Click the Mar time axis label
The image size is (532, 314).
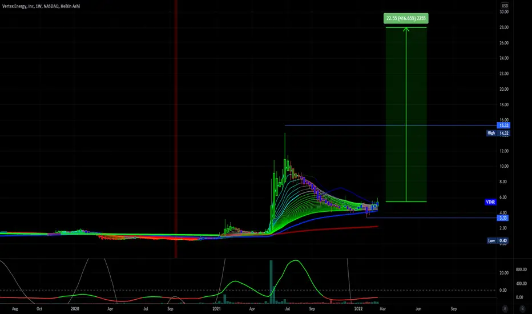[x=382, y=309]
